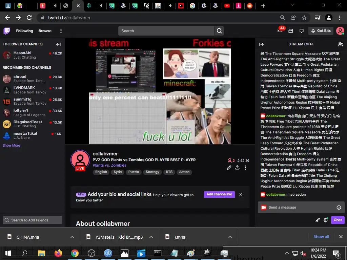Open Plants vs. Zombies category link
Viewport: 347px width, 260px height.
point(109,165)
